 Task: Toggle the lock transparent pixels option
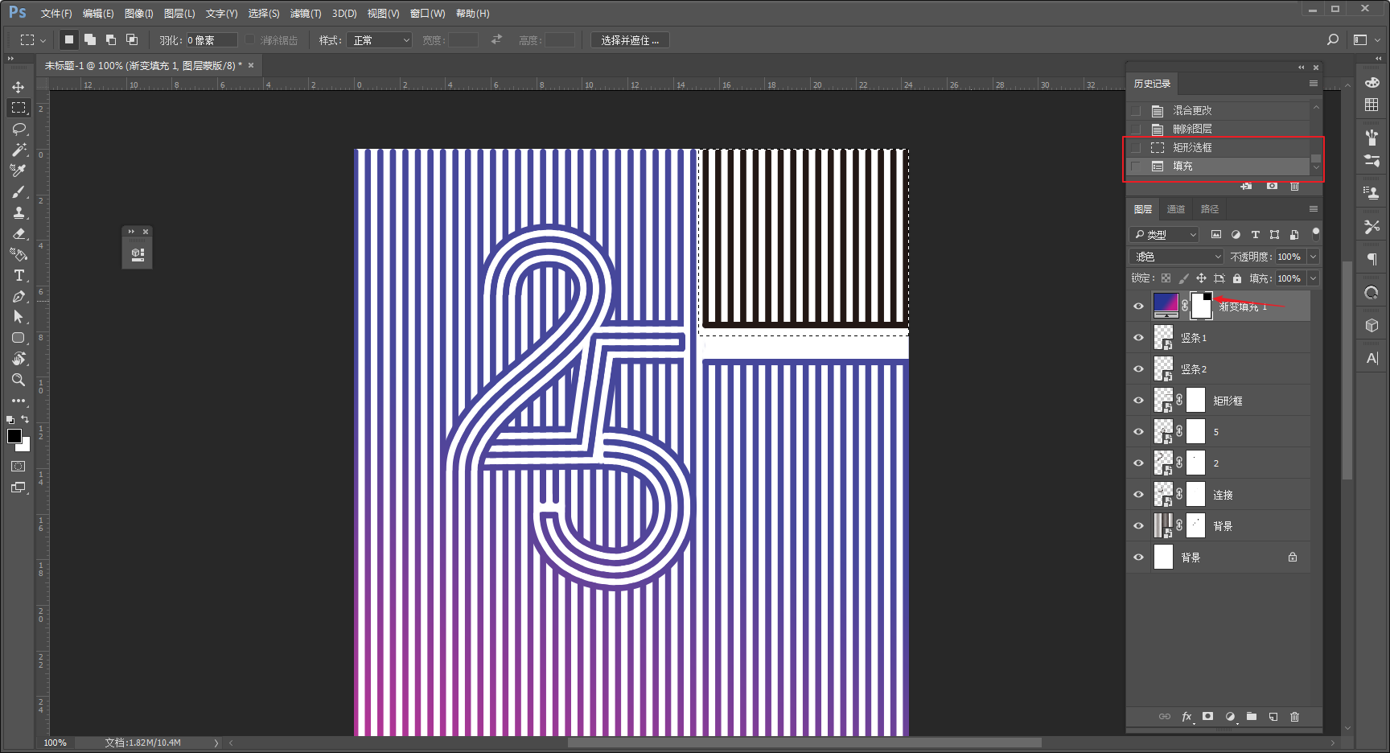tap(1166, 278)
